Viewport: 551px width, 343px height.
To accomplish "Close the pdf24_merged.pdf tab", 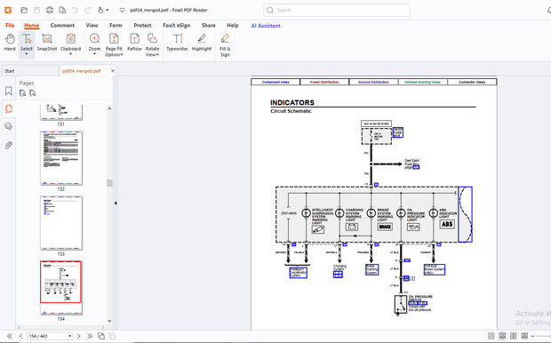I will tap(113, 70).
